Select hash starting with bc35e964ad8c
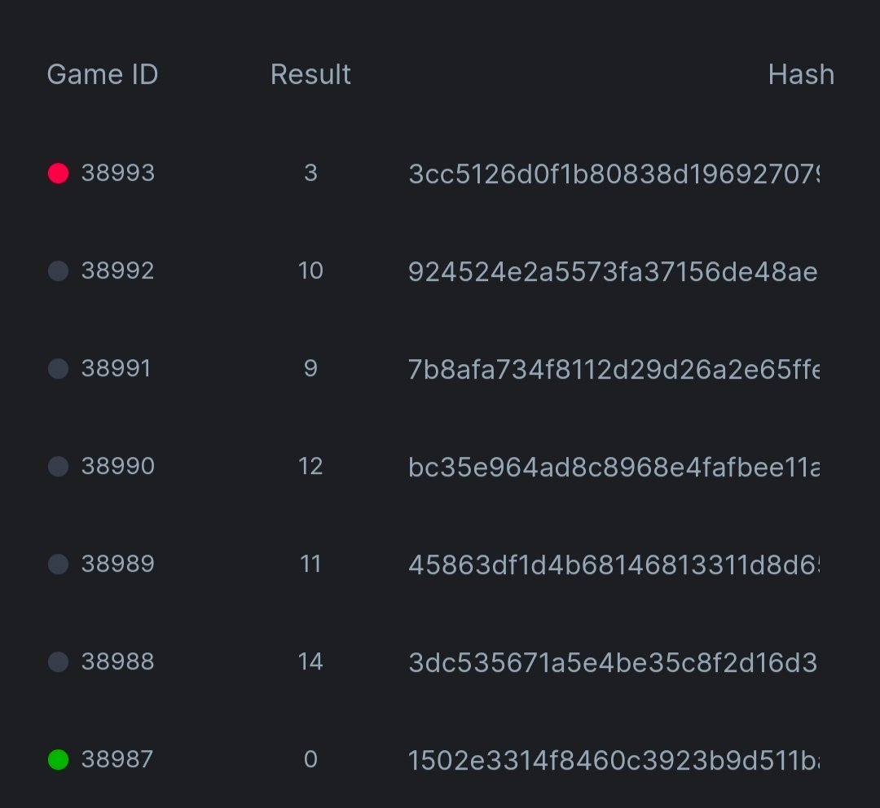 point(614,466)
